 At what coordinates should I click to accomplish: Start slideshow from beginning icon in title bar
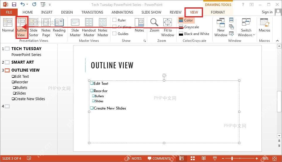(x=43, y=4)
